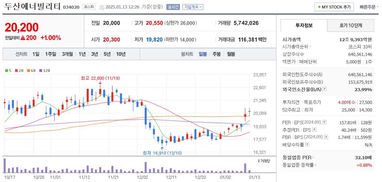Open the 배당수익률 help icon
The width and height of the screenshot is (382, 182).
(x=307, y=145)
